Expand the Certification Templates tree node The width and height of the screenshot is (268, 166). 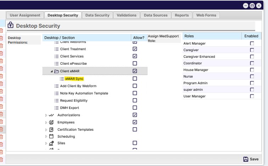[46, 130]
